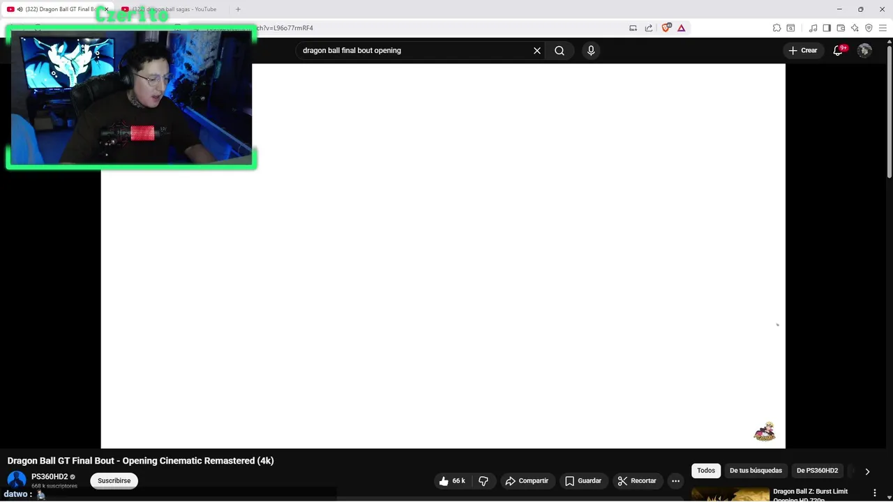Open options for Burst Limit recommended video
This screenshot has width=893, height=502.
click(x=874, y=493)
